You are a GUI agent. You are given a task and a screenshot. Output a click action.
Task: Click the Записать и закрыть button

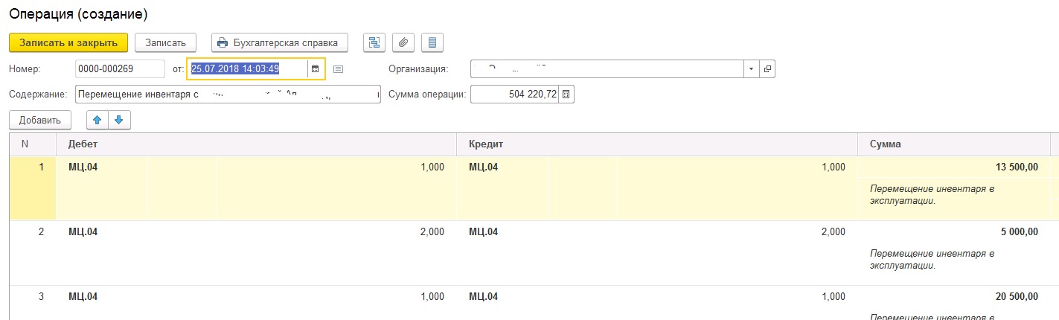[68, 42]
